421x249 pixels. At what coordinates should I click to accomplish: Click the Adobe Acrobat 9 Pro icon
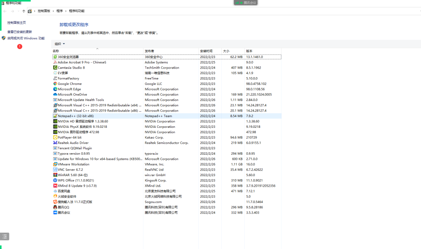[55, 62]
